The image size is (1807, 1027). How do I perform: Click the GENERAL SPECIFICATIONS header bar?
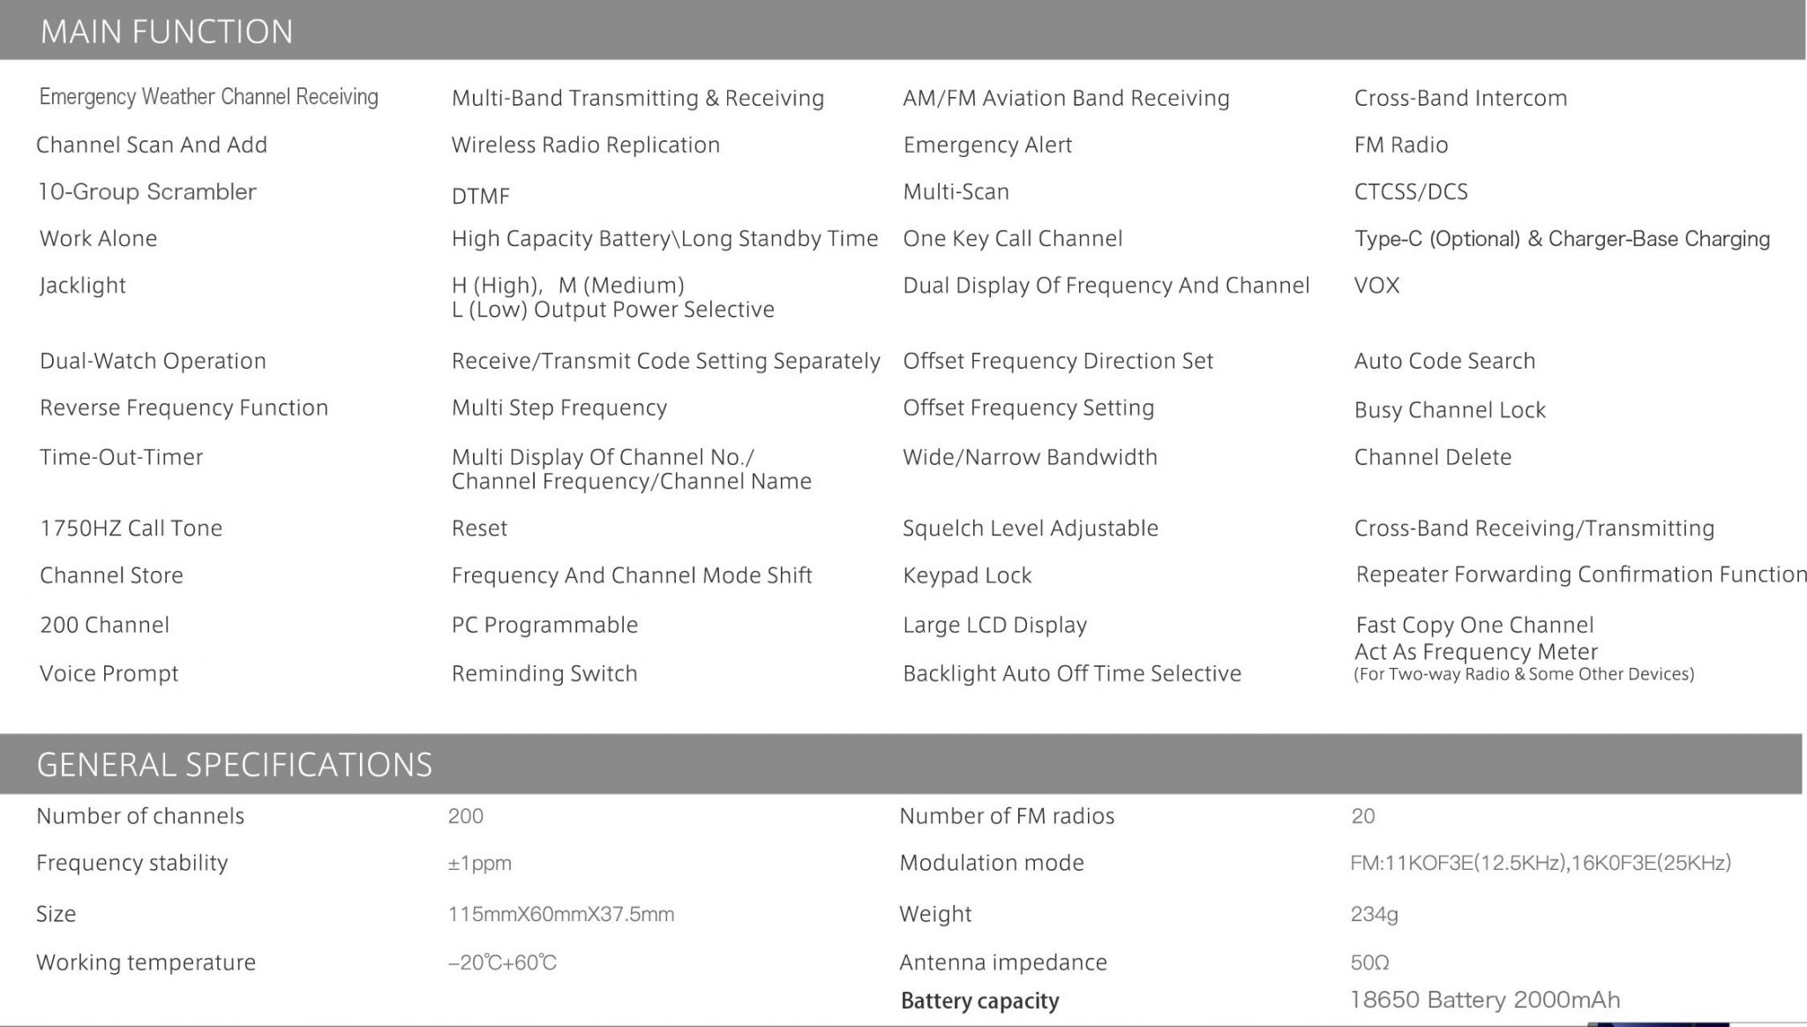[x=900, y=764]
